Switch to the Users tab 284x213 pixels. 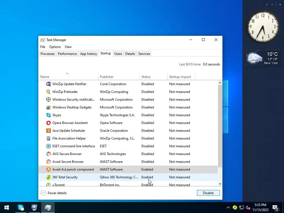click(x=118, y=54)
